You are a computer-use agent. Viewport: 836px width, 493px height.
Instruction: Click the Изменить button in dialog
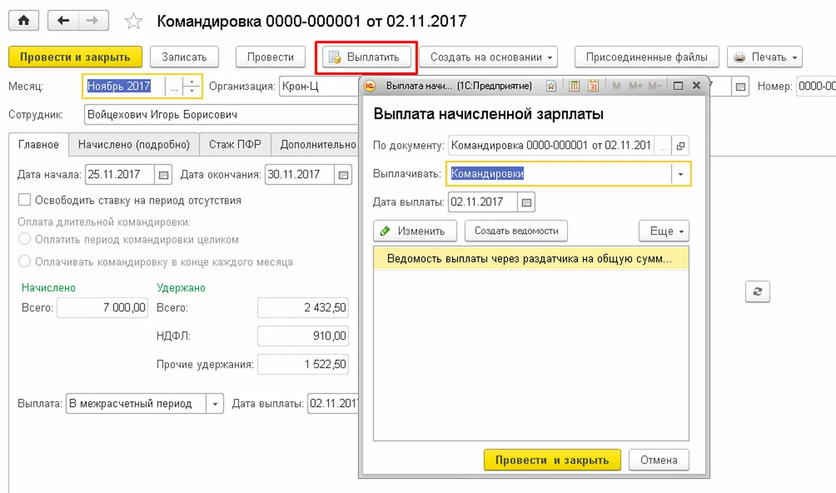(x=414, y=231)
